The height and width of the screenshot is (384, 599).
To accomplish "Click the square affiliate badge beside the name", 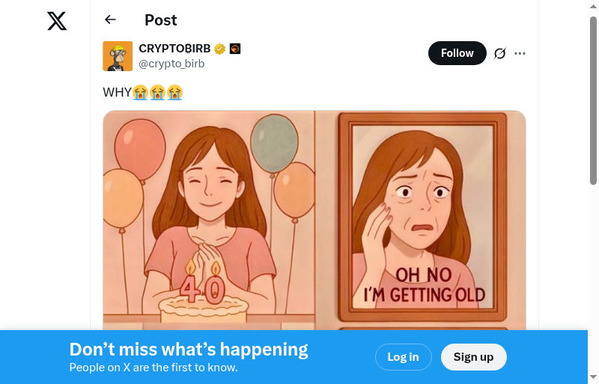I will click(x=234, y=49).
